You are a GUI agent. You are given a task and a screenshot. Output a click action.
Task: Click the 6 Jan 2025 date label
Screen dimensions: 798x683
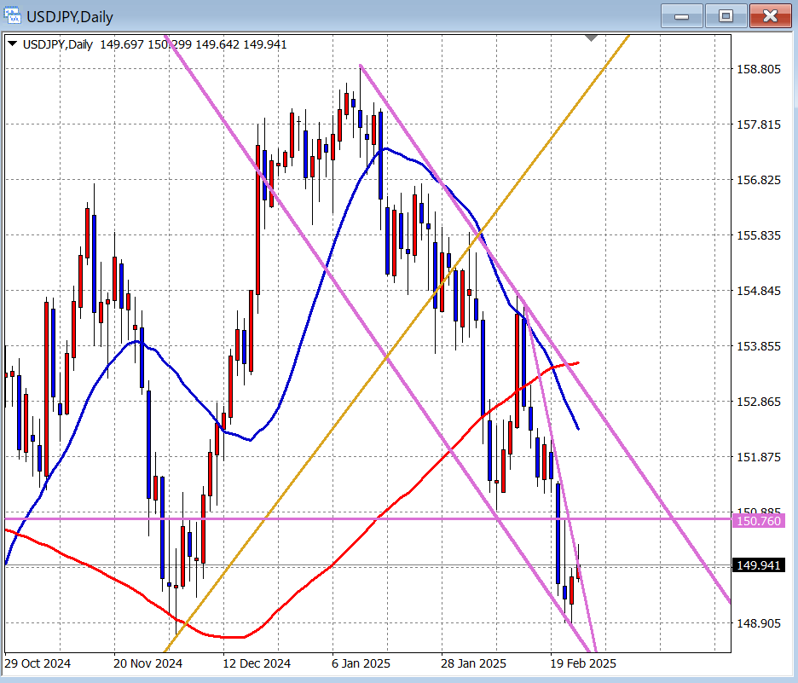[361, 663]
